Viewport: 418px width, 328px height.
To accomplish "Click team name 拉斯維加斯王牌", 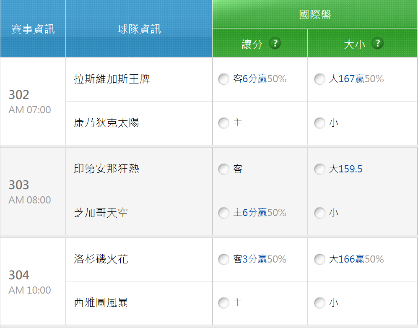I will [112, 79].
